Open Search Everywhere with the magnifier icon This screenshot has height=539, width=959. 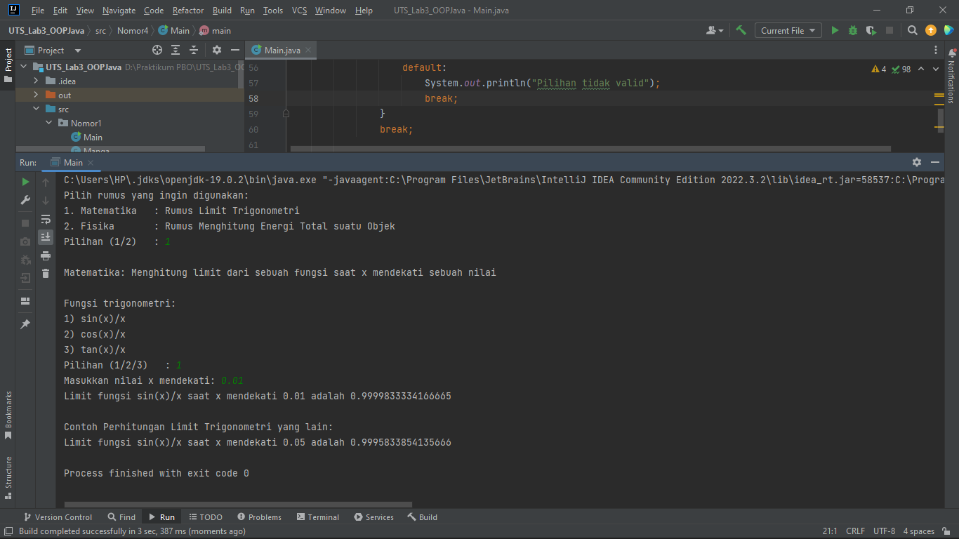[x=911, y=30]
